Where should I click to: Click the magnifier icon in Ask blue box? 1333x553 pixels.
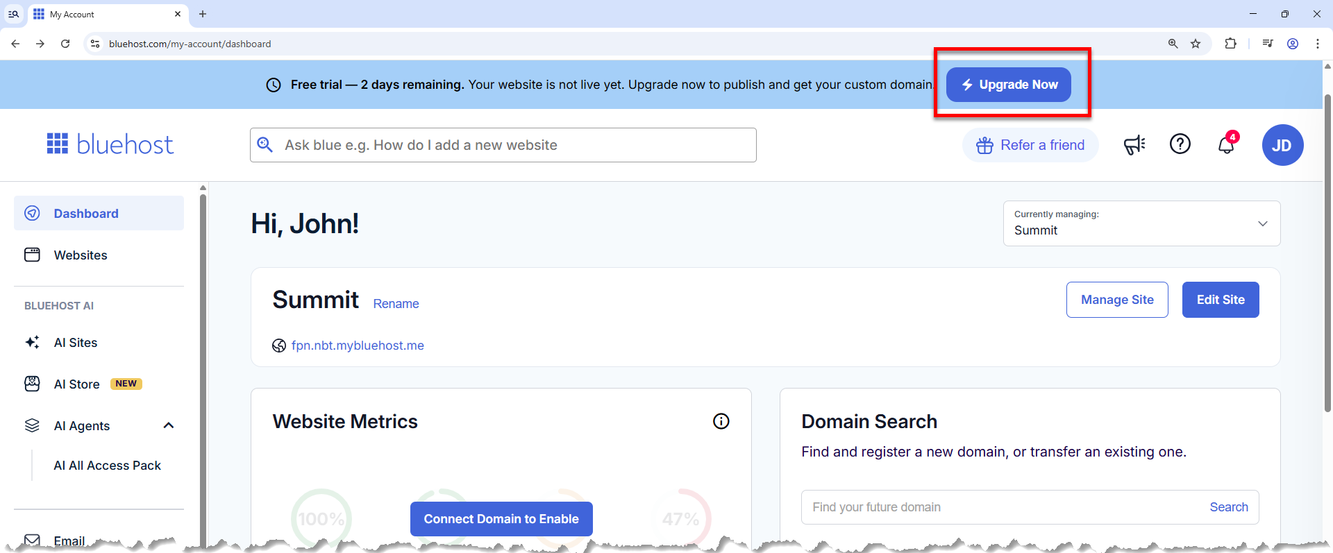click(265, 144)
